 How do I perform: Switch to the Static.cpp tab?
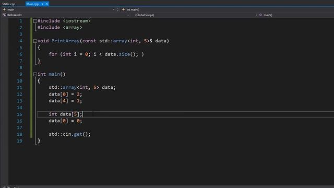[9, 4]
